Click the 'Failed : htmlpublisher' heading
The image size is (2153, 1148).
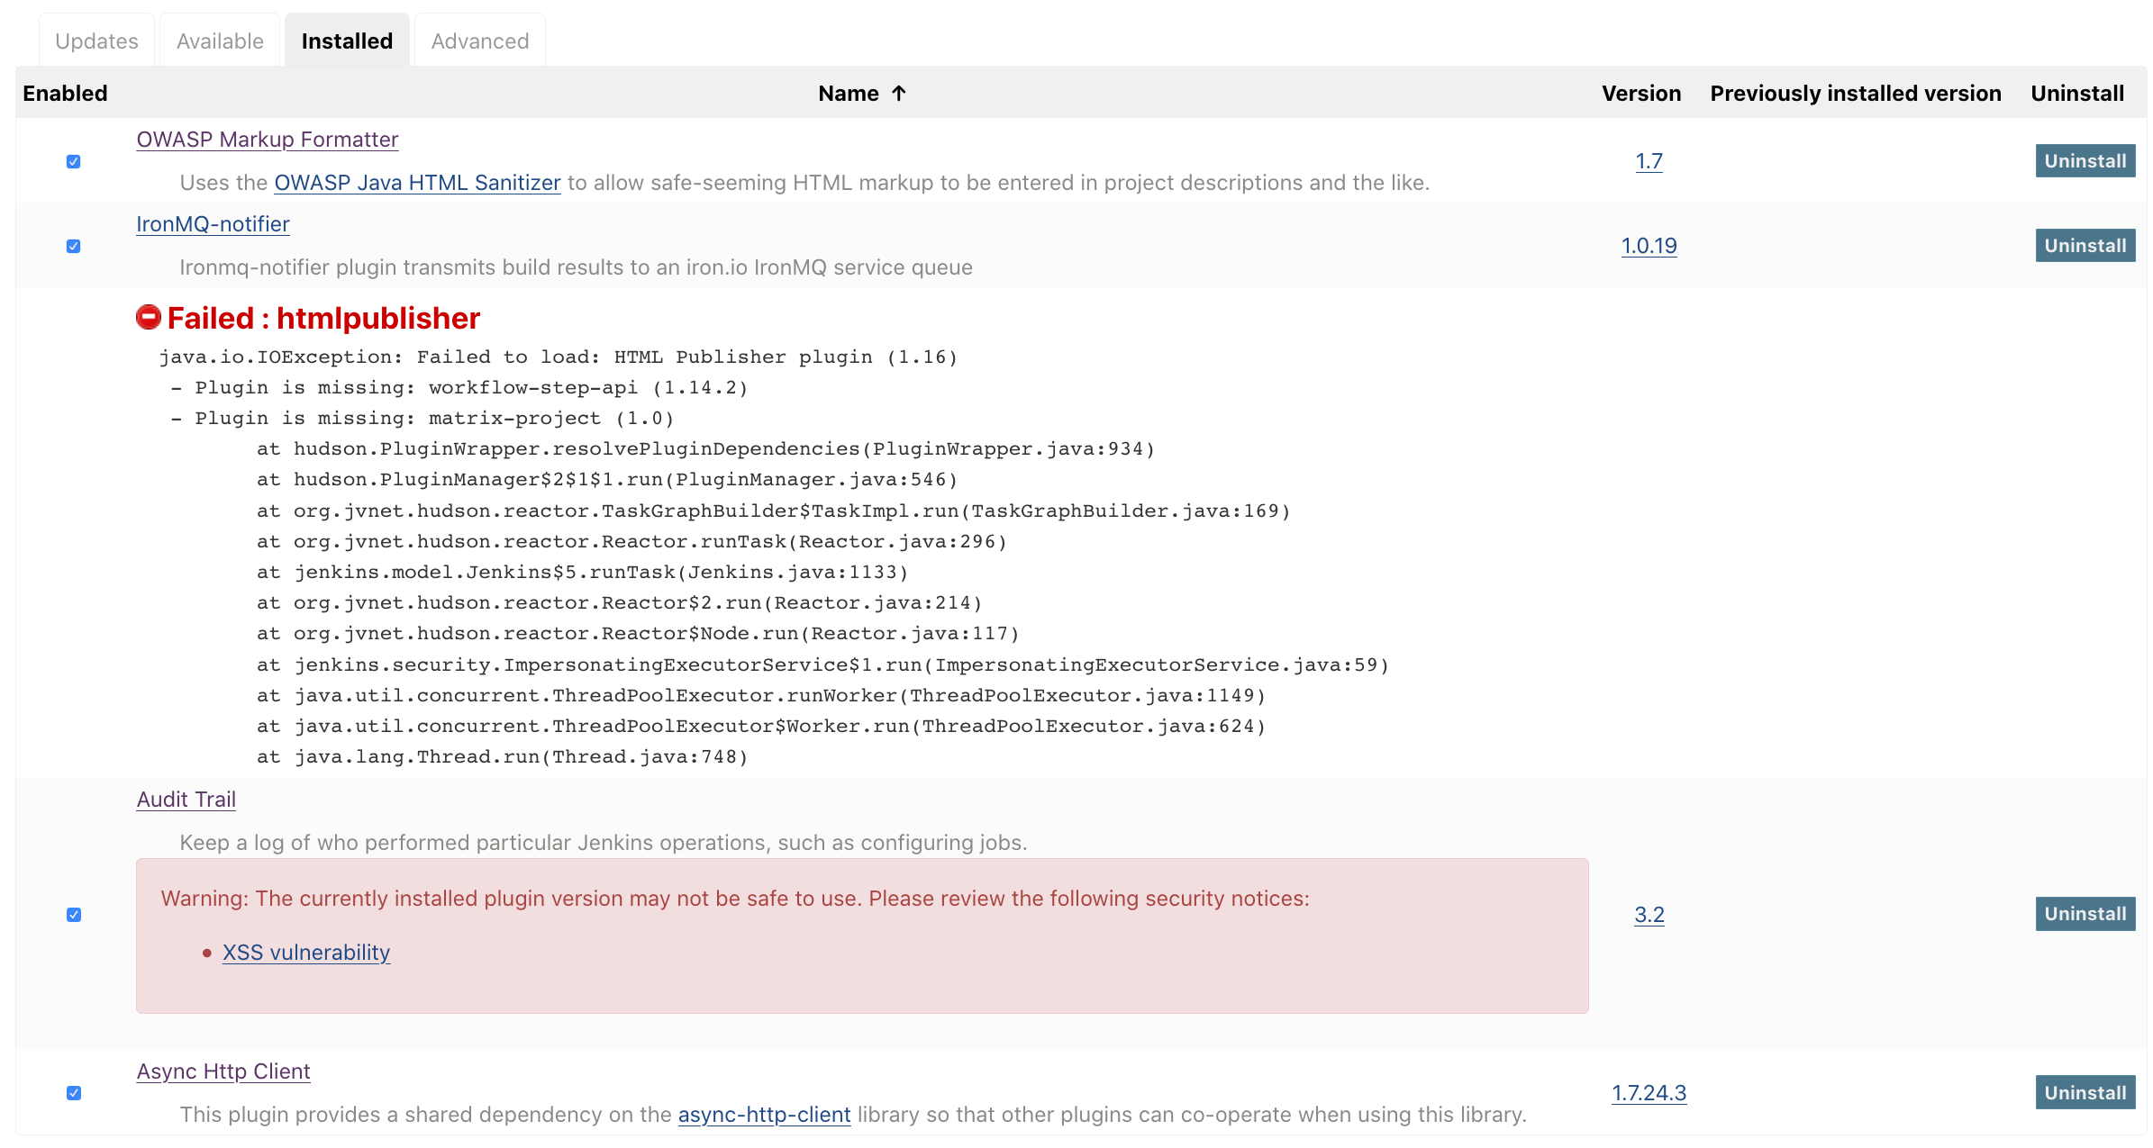(323, 318)
